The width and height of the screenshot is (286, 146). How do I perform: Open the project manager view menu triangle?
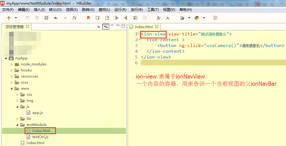point(112,25)
